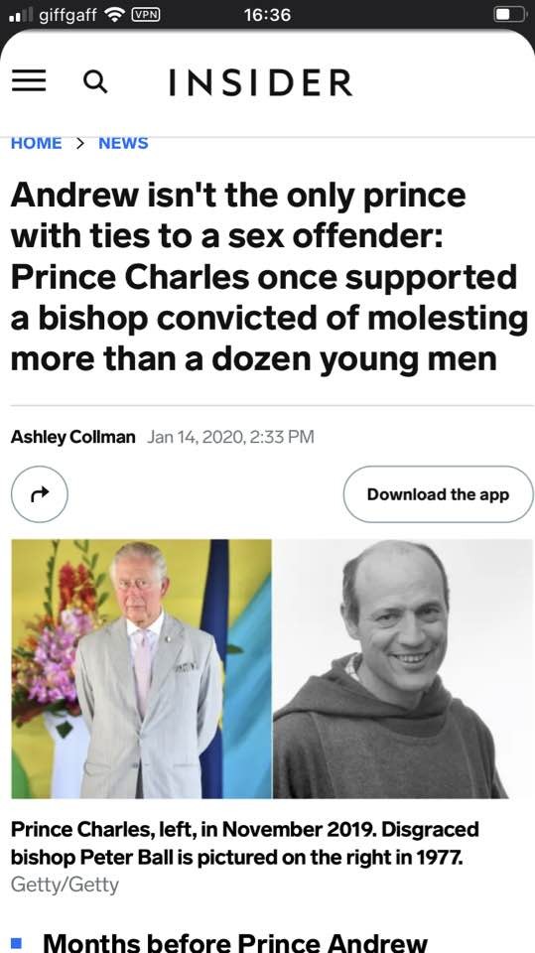
Task: Tap the article headline about Andrew
Action: click(269, 277)
